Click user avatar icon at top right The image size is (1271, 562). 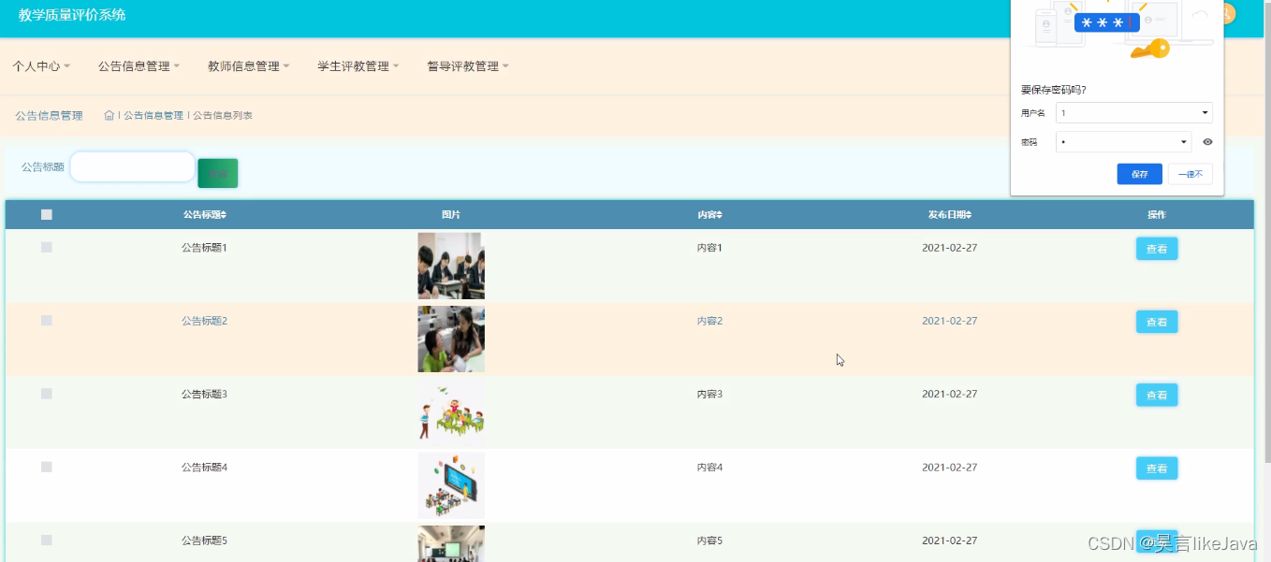tap(1228, 14)
